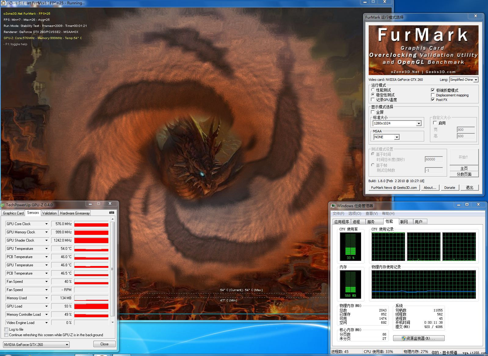
Task: Click CPU usage green meter
Action: [350, 246]
